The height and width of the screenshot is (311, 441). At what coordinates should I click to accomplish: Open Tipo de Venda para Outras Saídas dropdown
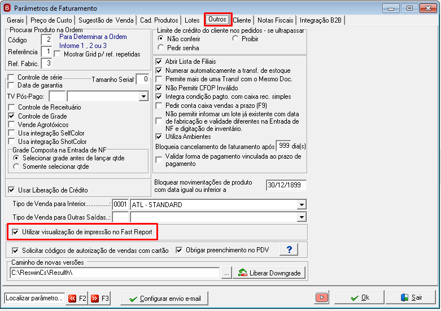coord(302,217)
